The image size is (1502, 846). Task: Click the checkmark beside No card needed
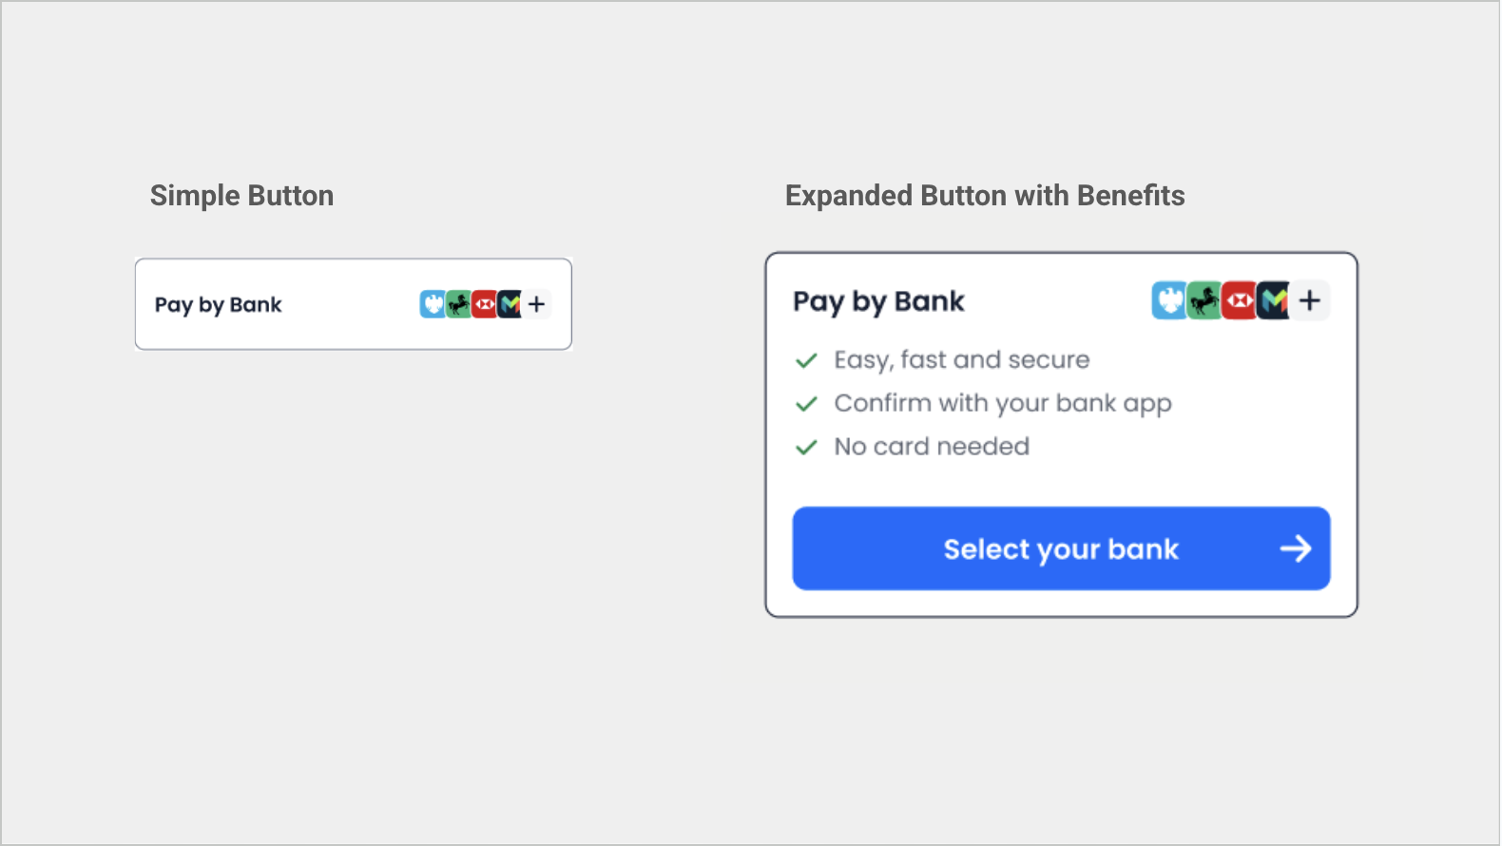(806, 447)
